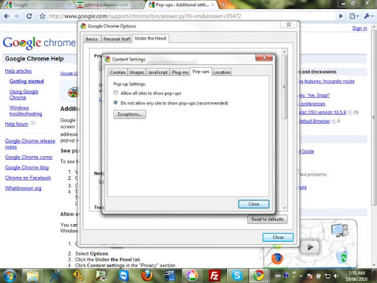The height and width of the screenshot is (283, 377).
Task: Go forward with the browser forward arrow
Action: (x=17, y=16)
